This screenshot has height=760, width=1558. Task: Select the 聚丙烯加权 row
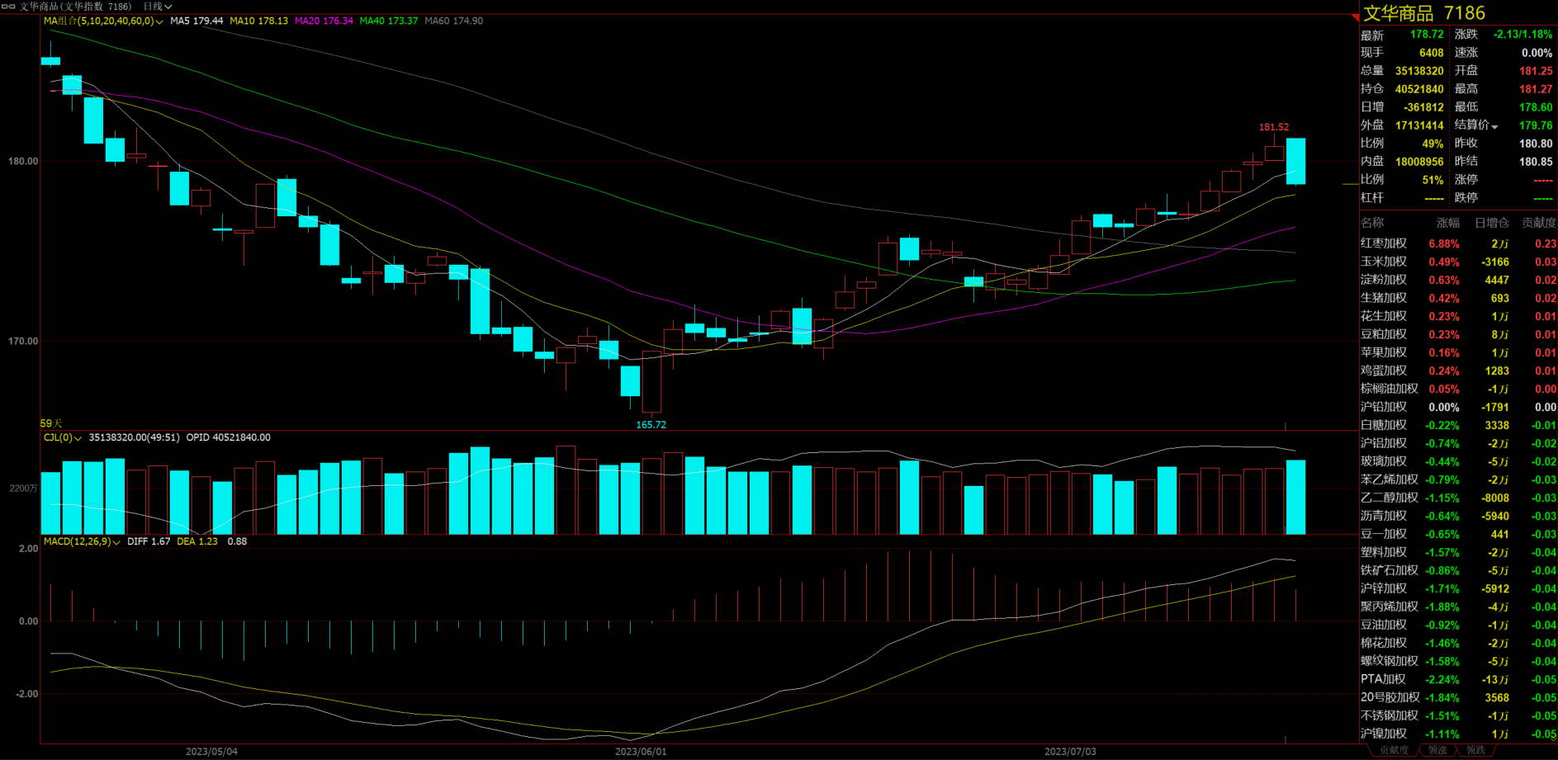click(x=1458, y=607)
